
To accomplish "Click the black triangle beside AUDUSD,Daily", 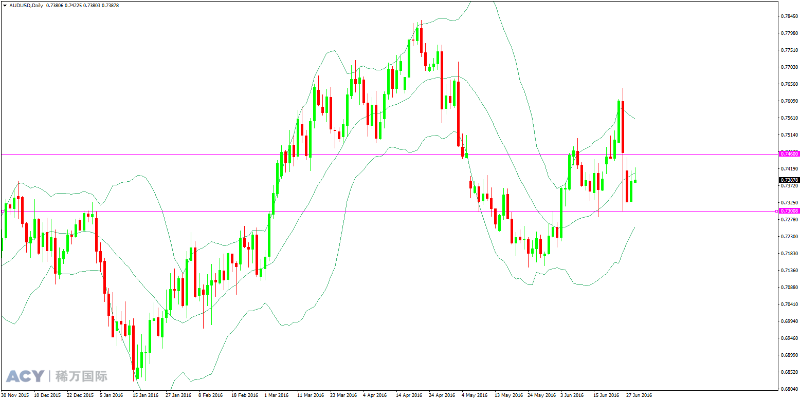I will coord(5,5).
